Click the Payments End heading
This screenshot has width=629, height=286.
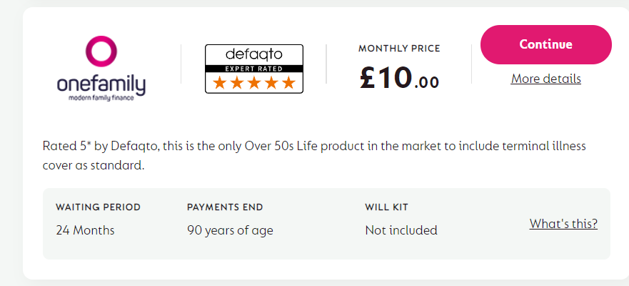(225, 207)
